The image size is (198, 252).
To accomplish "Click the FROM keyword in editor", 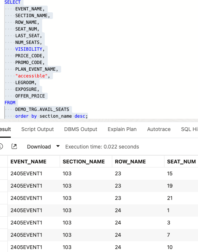I will pyautogui.click(x=10, y=102).
